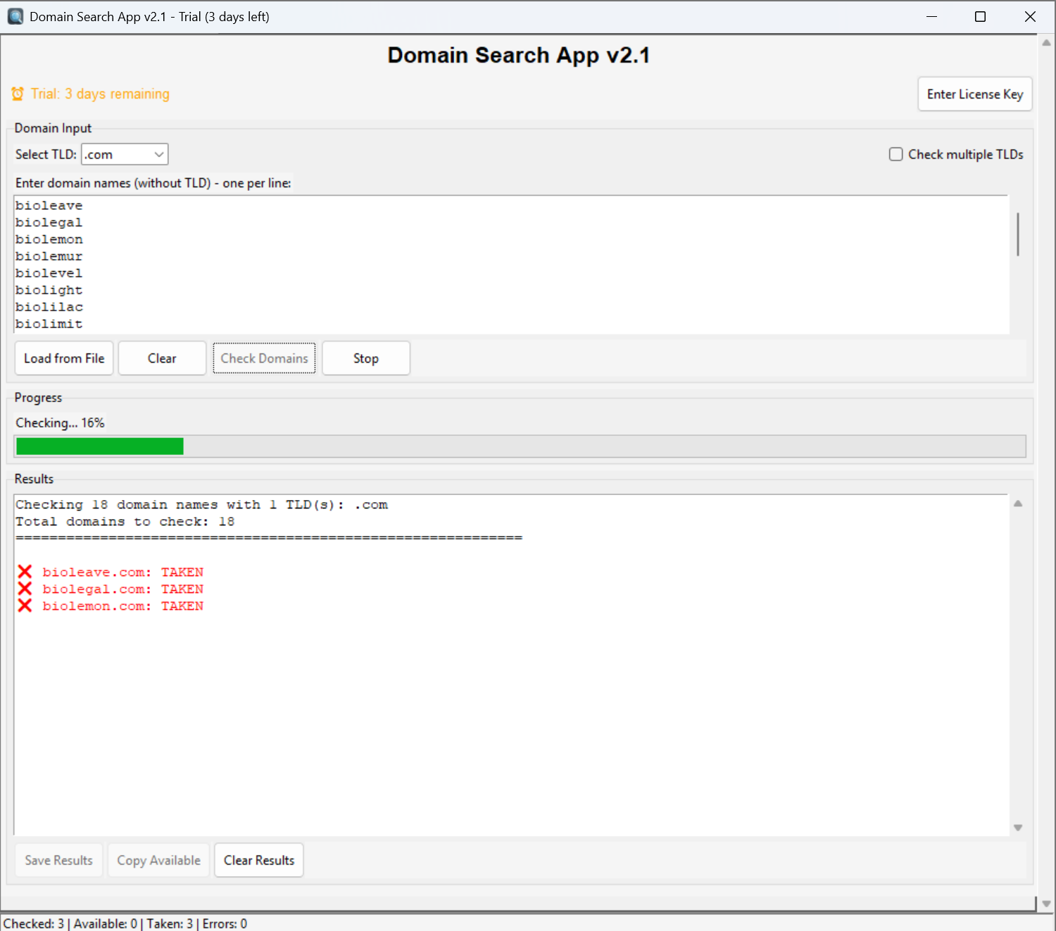Screen dimensions: 1056x931
Task: Click the red X beside biolemon.com
Action: coord(25,606)
